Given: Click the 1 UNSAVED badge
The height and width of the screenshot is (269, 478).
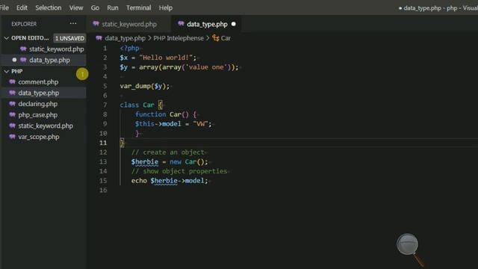Looking at the screenshot, I should click(69, 38).
